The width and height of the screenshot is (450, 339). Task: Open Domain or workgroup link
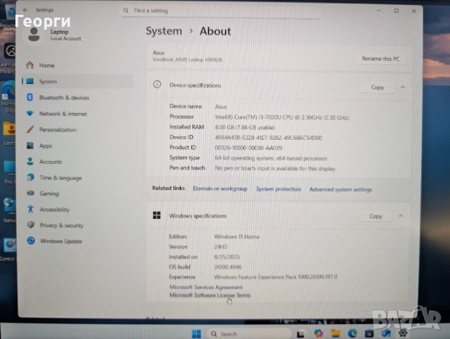point(220,189)
